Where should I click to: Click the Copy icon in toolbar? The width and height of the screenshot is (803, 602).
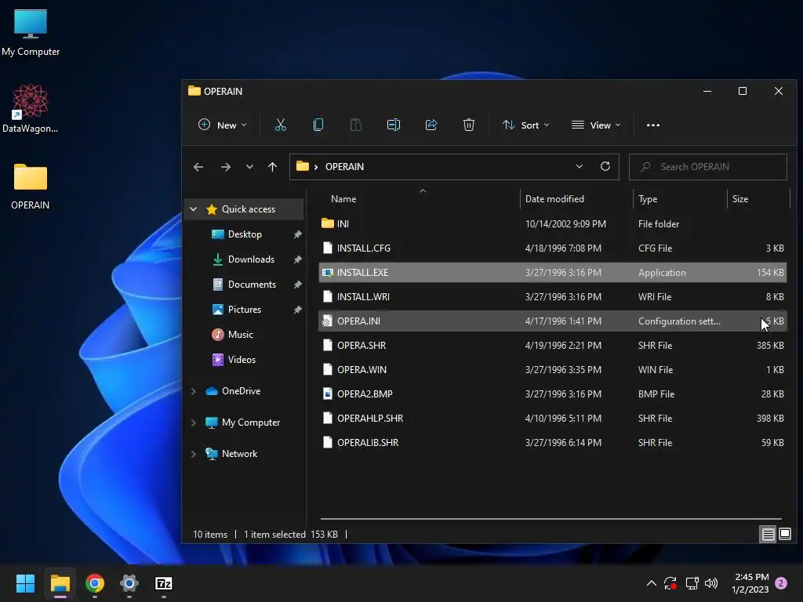(318, 125)
